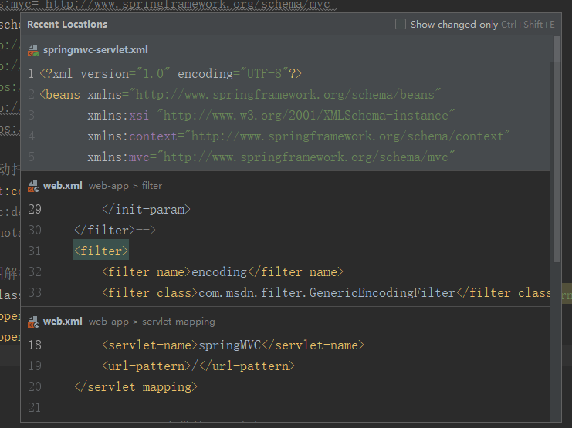Click the web.xml icon beside servlet-mapping breadcrumb
Screen dimensions: 572x428
(x=33, y=322)
